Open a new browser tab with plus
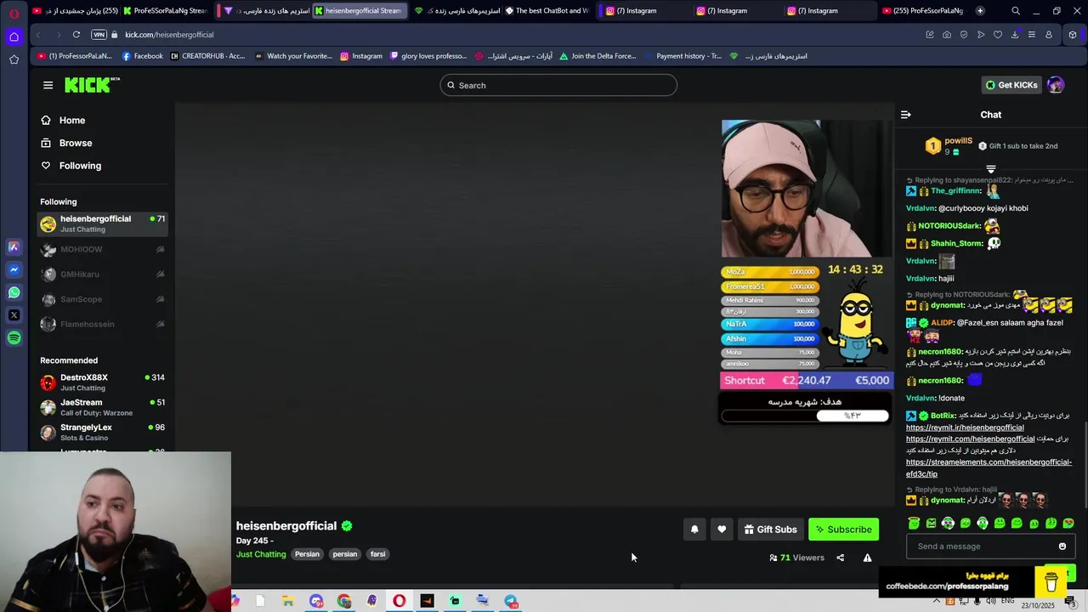1088x612 pixels. (x=980, y=11)
